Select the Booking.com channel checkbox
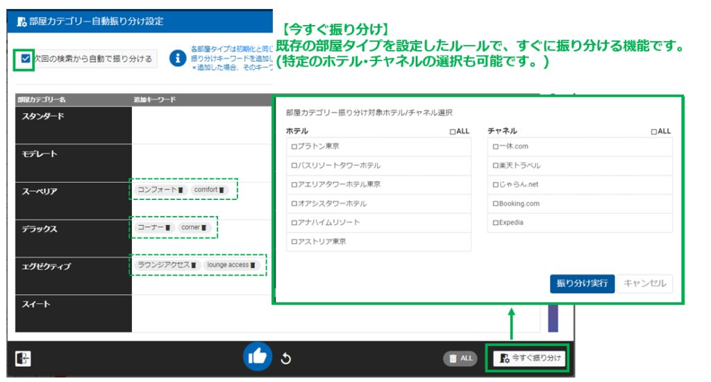The width and height of the screenshot is (711, 382). [496, 204]
